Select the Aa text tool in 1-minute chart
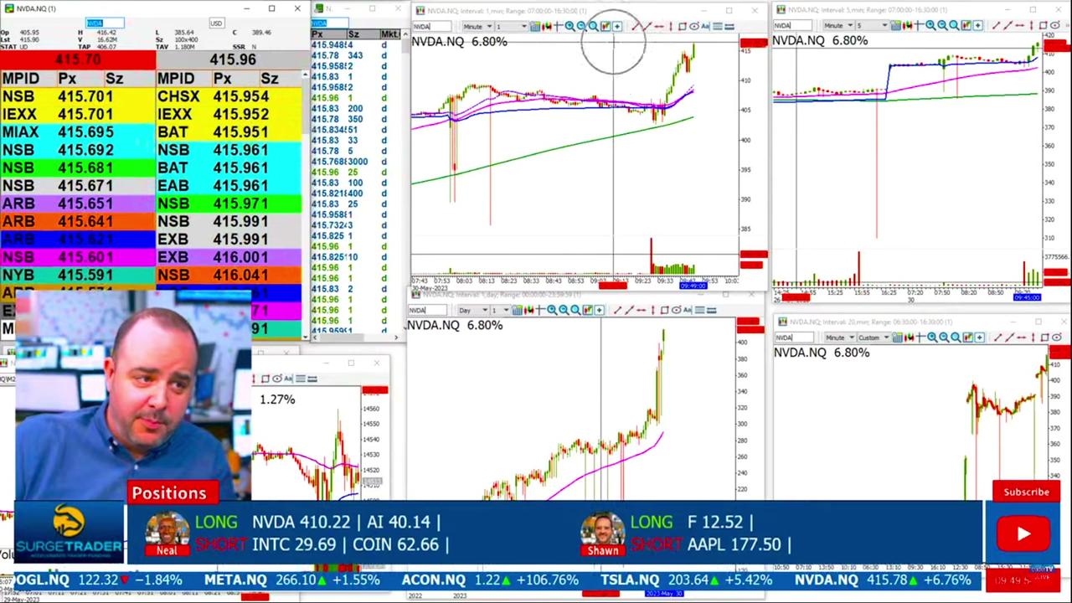Screen dimensions: 1072x603 point(704,27)
